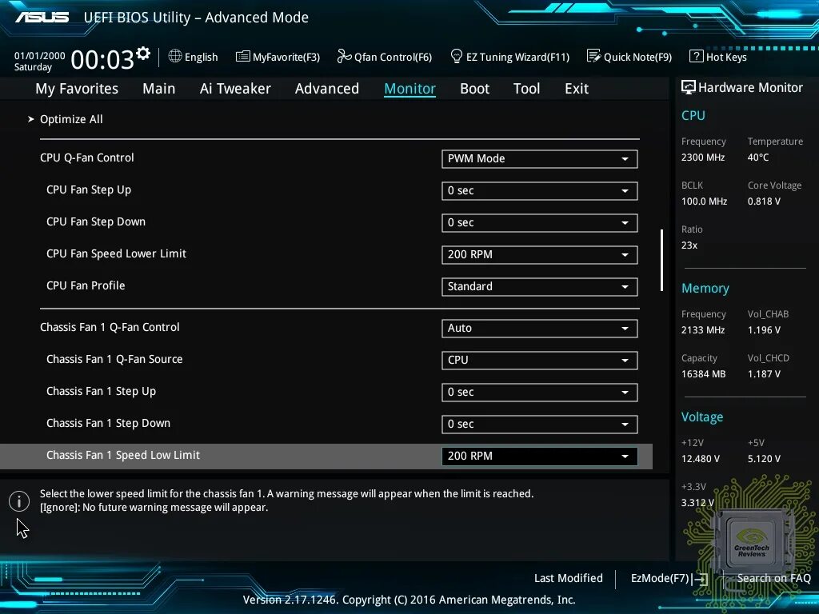The image size is (819, 614).
Task: Switch to the Tool tab
Action: click(526, 89)
